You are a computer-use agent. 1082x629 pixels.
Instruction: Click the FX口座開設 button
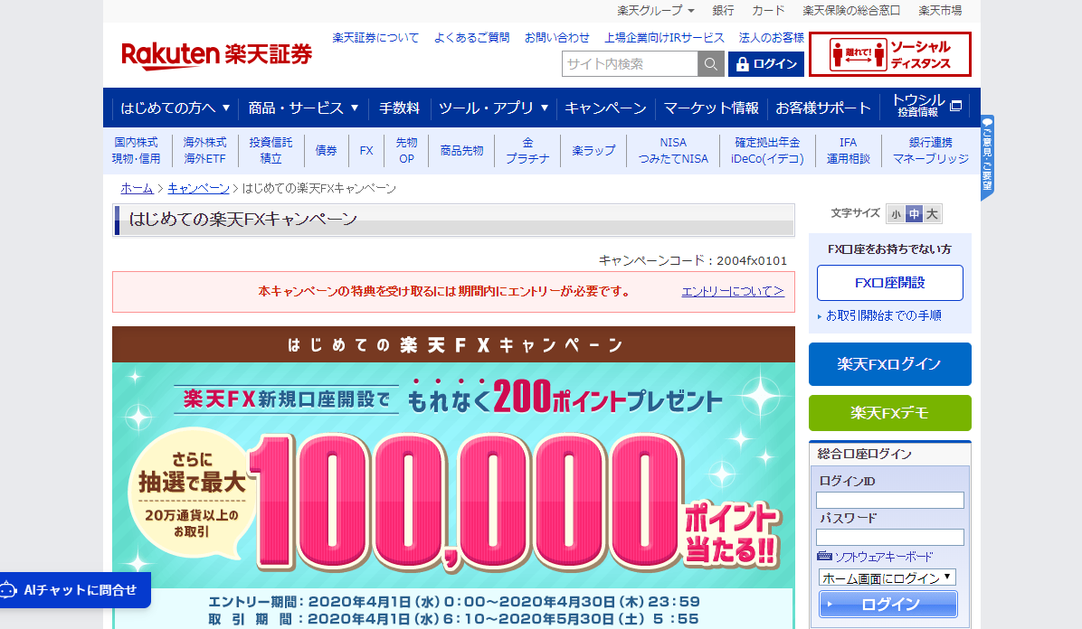(889, 283)
